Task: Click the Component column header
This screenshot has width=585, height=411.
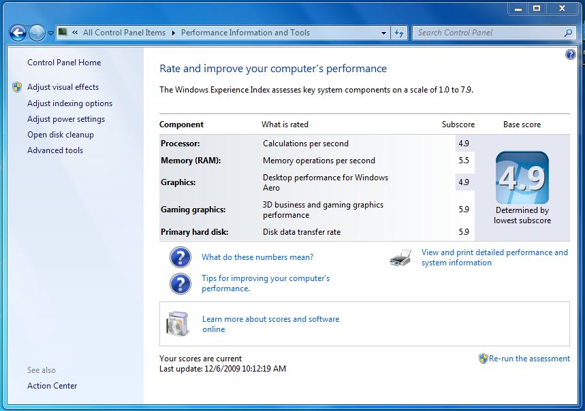Action: 181,125
